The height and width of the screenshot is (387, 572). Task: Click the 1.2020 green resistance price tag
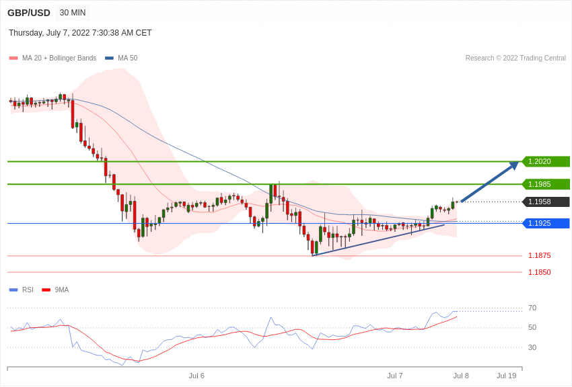tap(546, 161)
